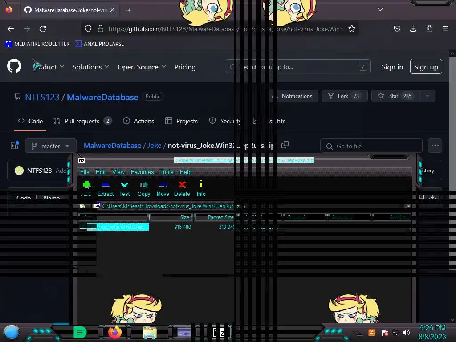Select the Blame view toggle

click(x=51, y=198)
